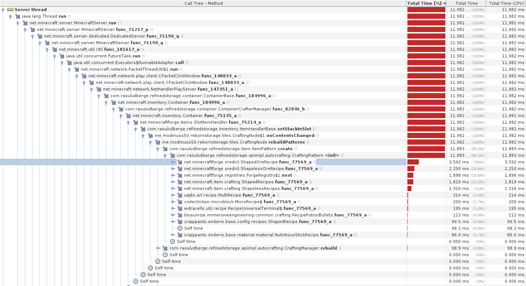This screenshot has height=286, width=526.
Task: Click the Server thread icon
Action: pyautogui.click(x=10, y=10)
